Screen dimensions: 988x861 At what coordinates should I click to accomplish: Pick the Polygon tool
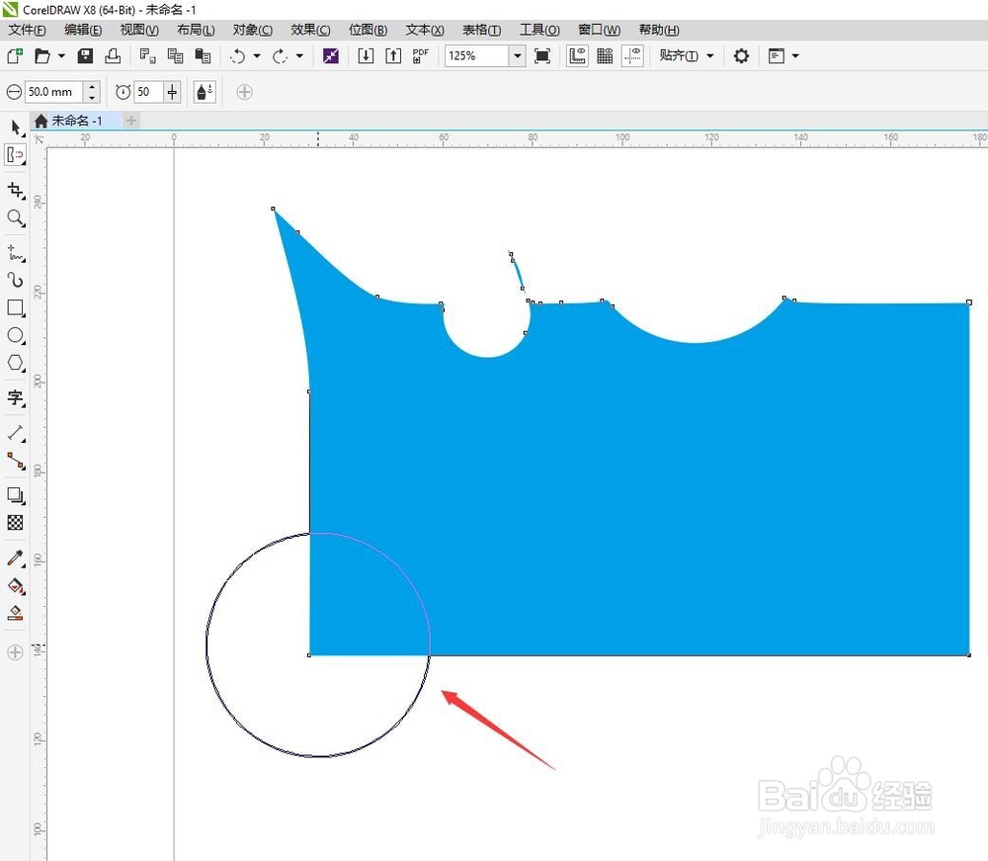16,363
